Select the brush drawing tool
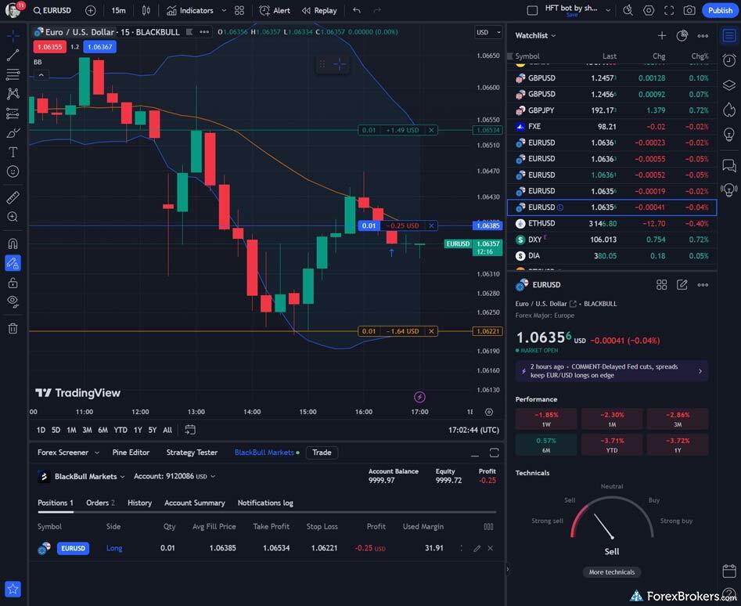 coord(13,133)
